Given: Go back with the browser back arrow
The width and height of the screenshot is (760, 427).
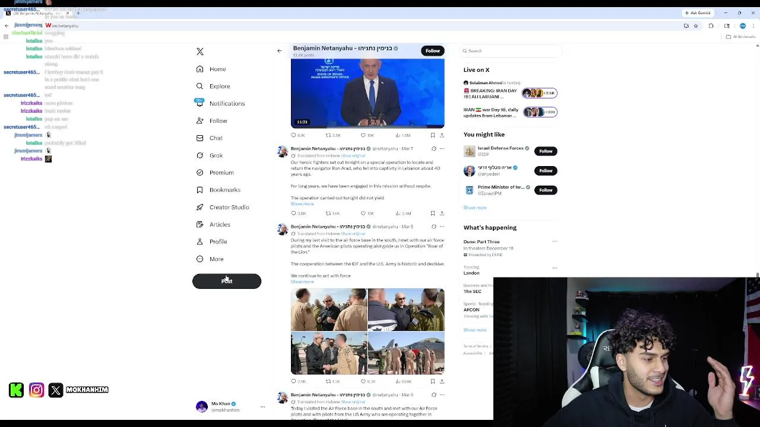Looking at the screenshot, I should coord(7,26).
